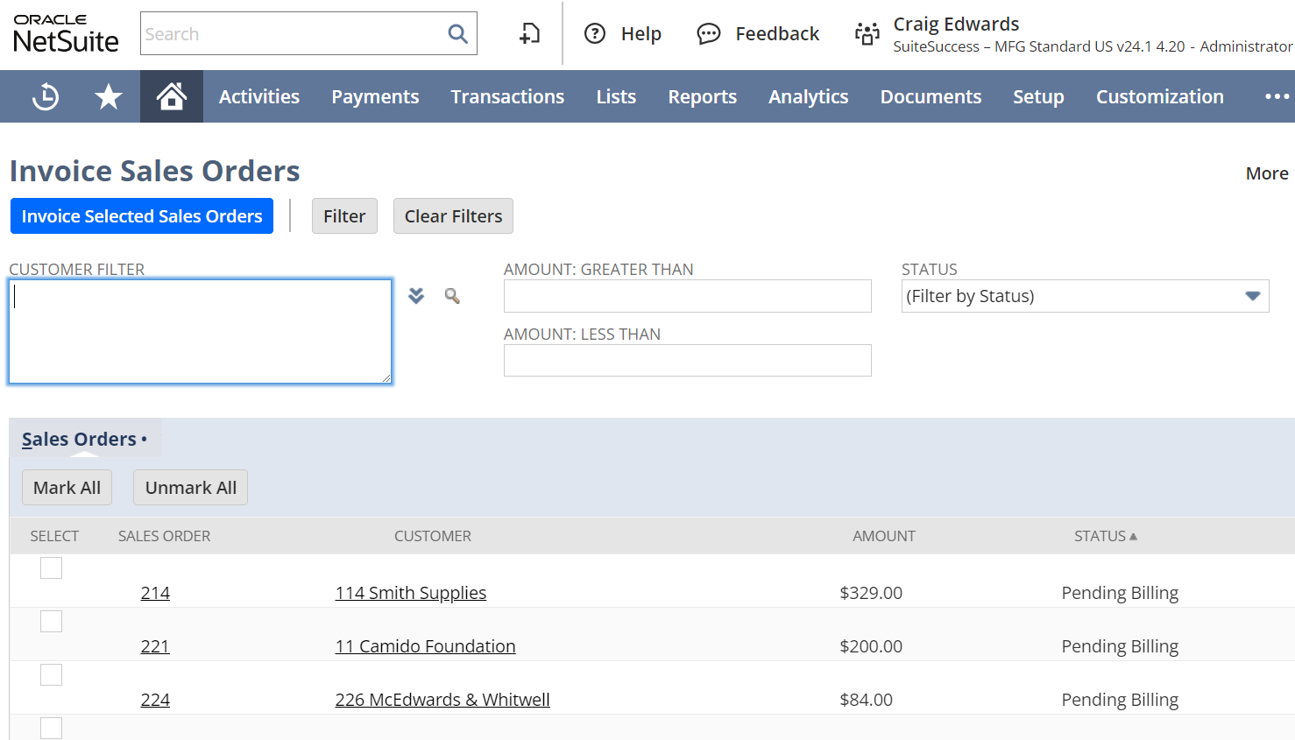Click the customer filter search magnifier

(x=452, y=296)
